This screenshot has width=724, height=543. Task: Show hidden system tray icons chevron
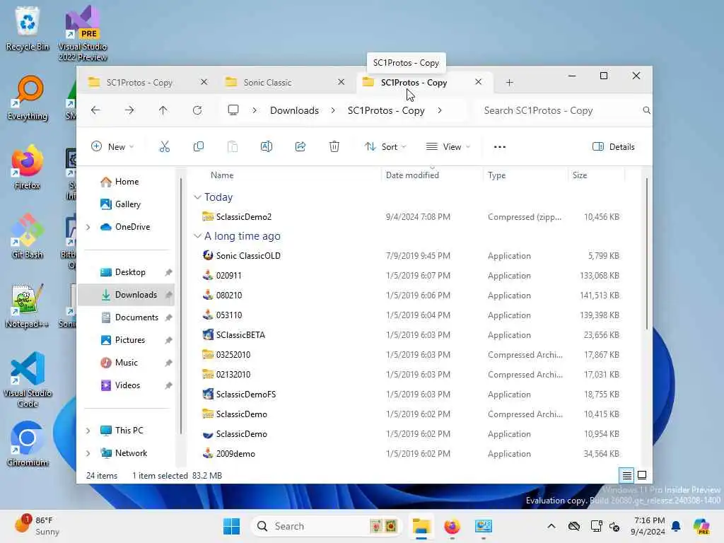coord(551,526)
